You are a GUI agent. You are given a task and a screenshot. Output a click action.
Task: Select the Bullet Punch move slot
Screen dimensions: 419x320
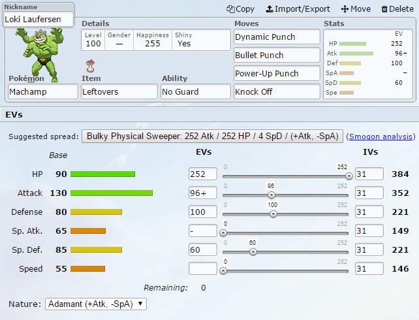tap(277, 55)
